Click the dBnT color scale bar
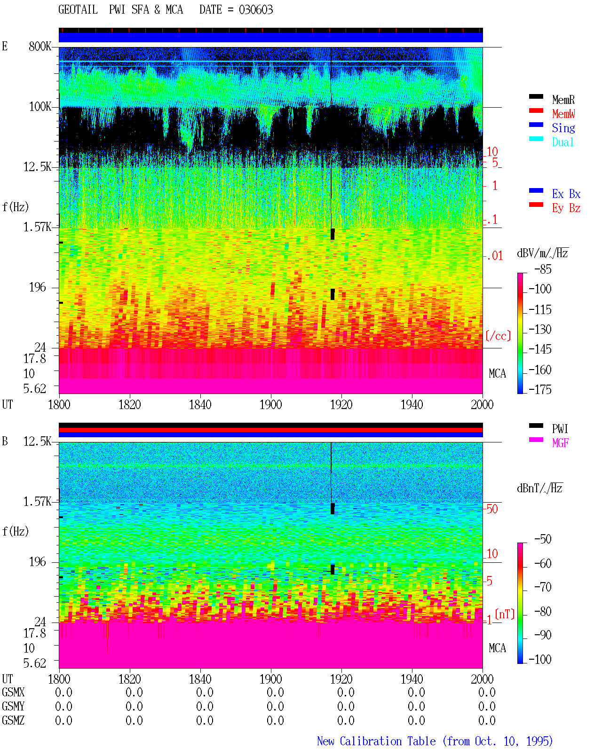602x749 pixels. tap(520, 603)
